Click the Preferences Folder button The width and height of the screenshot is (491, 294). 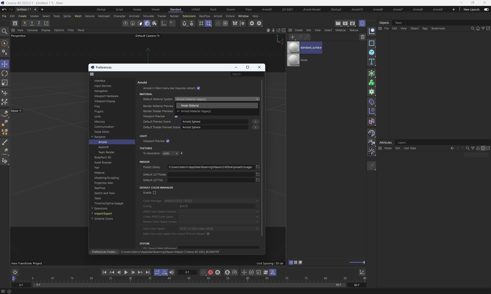click(x=104, y=252)
